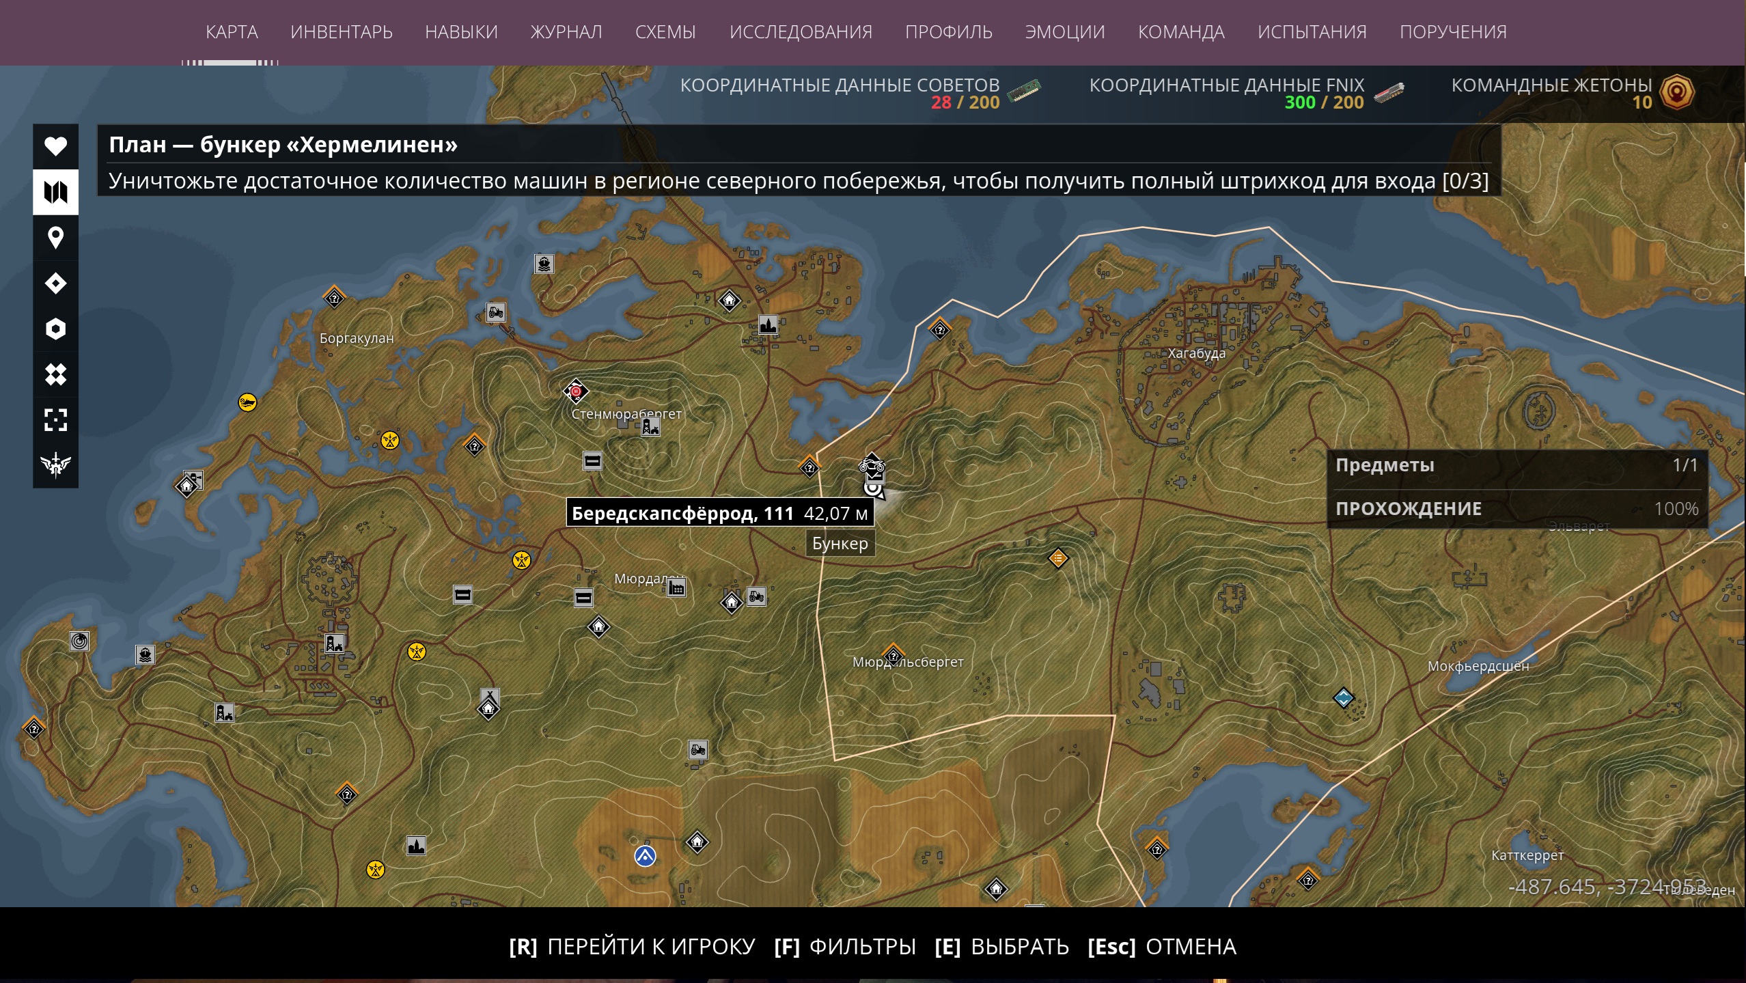Select the Бункер location label
Viewport: 1746px width, 983px height.
840,544
